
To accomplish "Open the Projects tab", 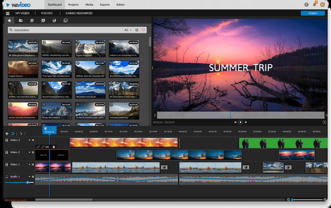I will click(73, 5).
